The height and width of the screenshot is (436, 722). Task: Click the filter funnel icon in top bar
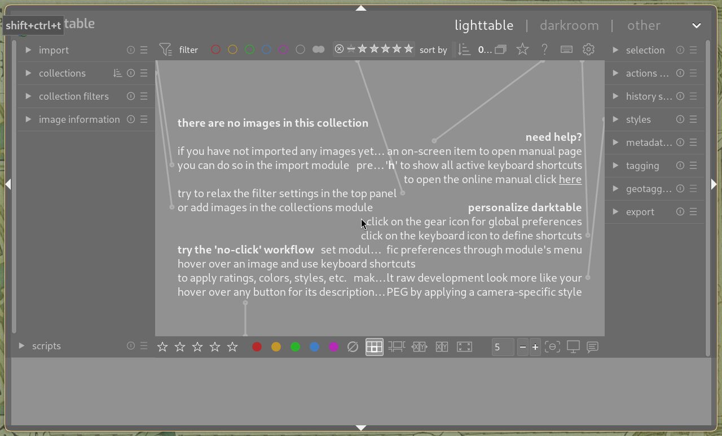pyautogui.click(x=165, y=50)
